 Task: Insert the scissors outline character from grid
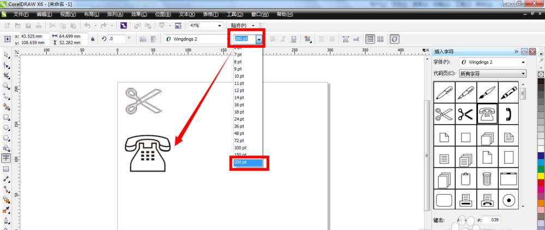[444, 114]
